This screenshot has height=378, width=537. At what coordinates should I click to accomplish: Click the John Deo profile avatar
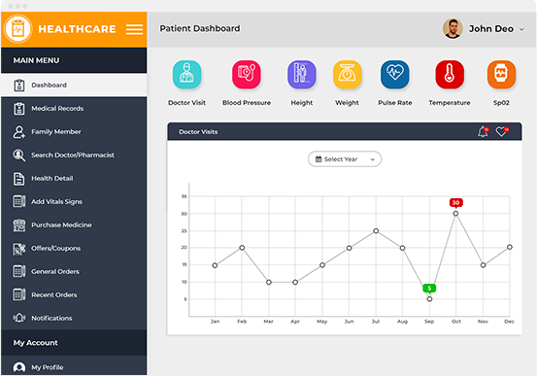[453, 29]
